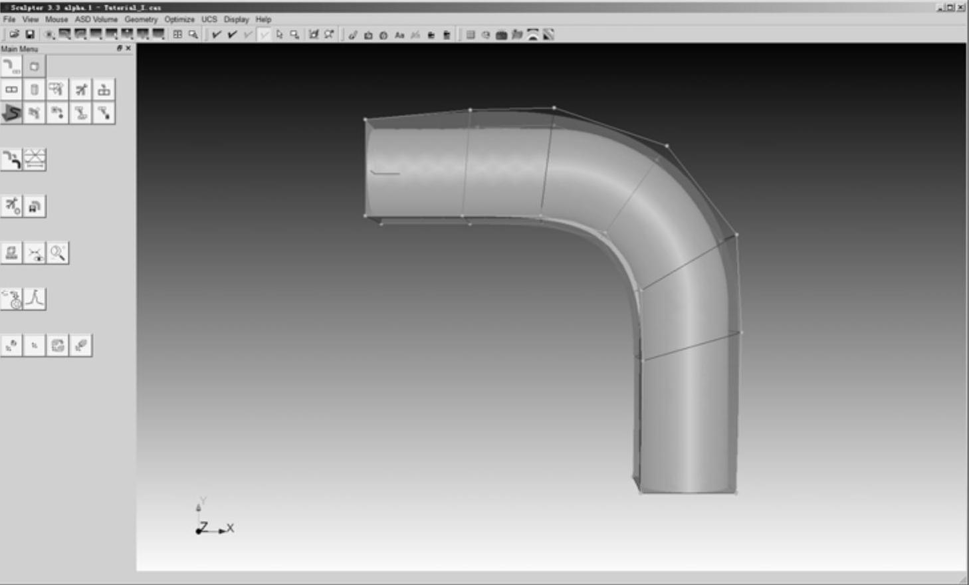Open the Display menu
The height and width of the screenshot is (585, 969).
236,19
